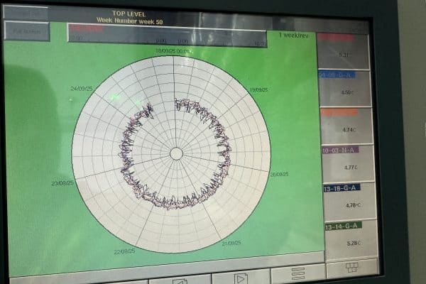Screen dimensions: 426x284
Task: Select the 10-03-N-A channel tile
Action: [347, 163]
